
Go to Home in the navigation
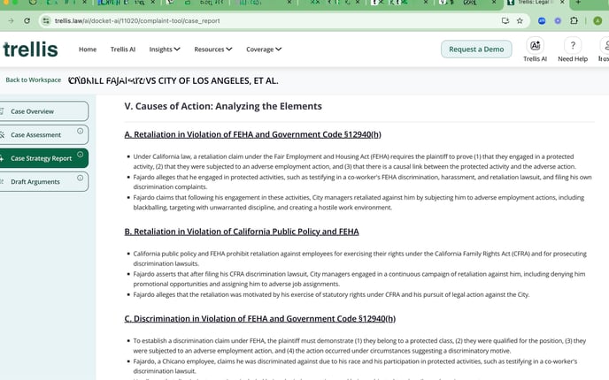click(88, 49)
